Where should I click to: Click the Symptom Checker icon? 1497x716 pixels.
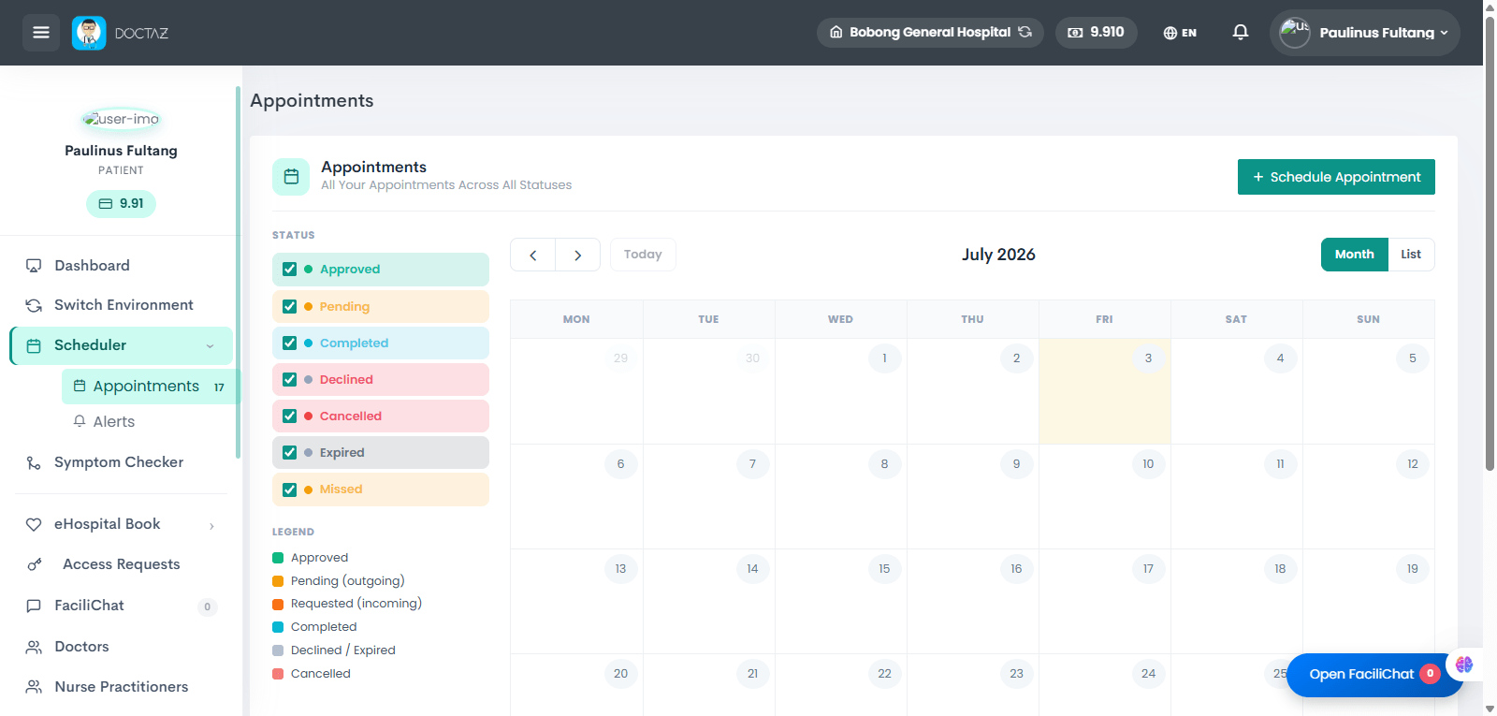pyautogui.click(x=34, y=462)
